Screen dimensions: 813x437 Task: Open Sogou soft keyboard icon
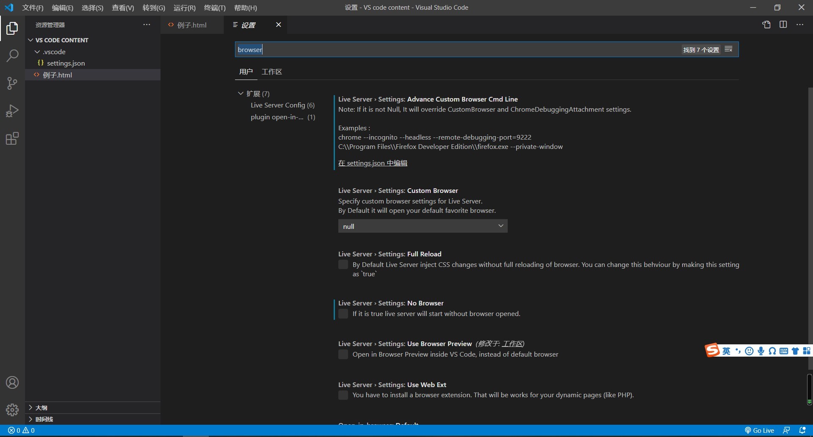click(x=783, y=351)
